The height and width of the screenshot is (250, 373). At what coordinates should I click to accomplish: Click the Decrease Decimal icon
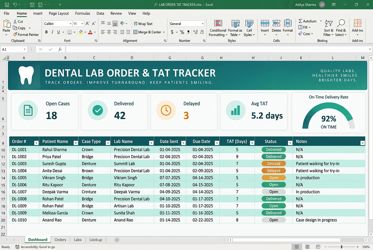coord(202,32)
